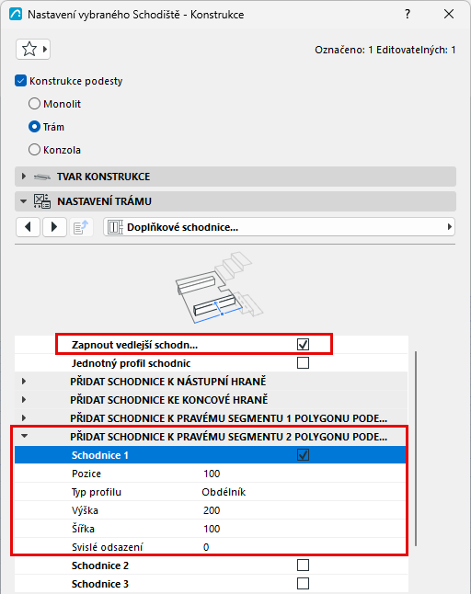Click the Pozice parameter label
Screen dimensions: 471x594
click(x=86, y=474)
